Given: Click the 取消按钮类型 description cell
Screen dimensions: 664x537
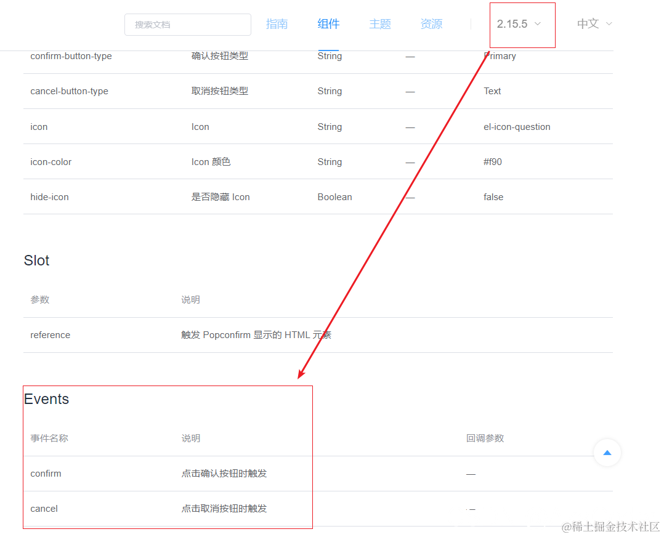Looking at the screenshot, I should click(220, 91).
